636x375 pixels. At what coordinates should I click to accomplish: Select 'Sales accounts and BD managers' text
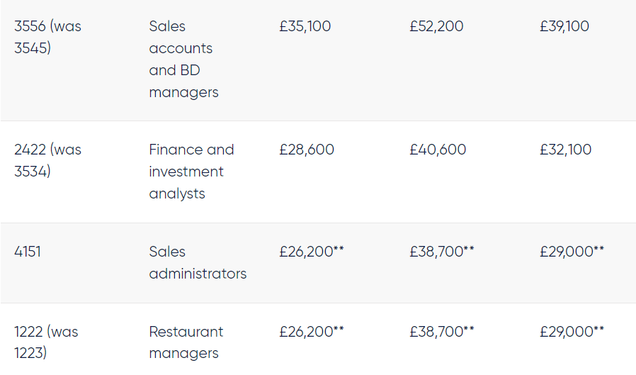tap(183, 60)
